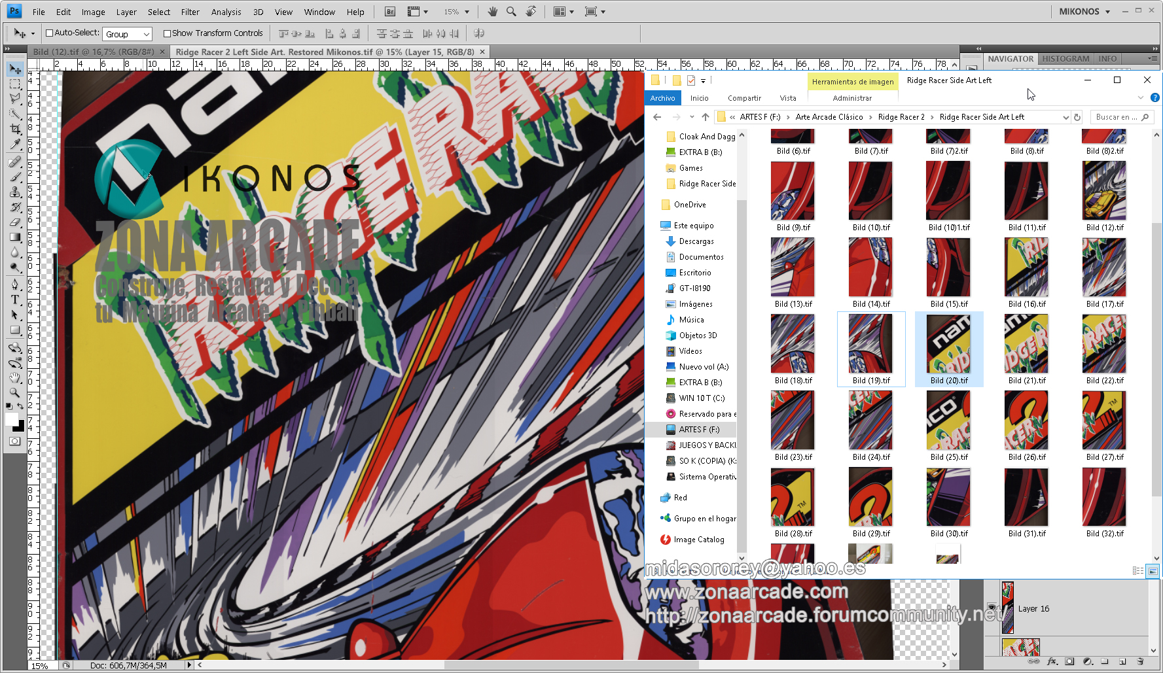Viewport: 1163px width, 673px height.
Task: Select the Horizontal Type tool
Action: tap(15, 300)
